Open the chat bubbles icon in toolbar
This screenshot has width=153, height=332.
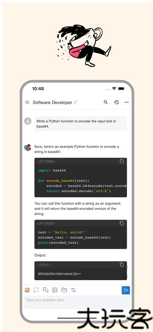tap(45, 290)
